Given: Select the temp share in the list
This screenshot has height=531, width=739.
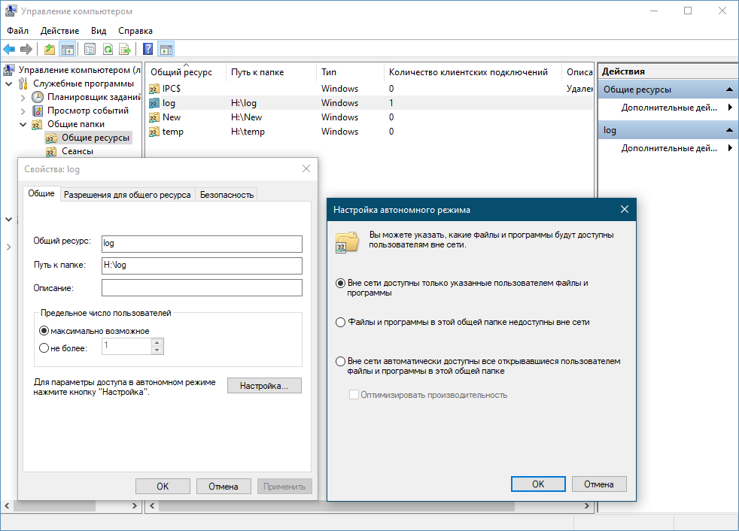Looking at the screenshot, I should pos(172,132).
